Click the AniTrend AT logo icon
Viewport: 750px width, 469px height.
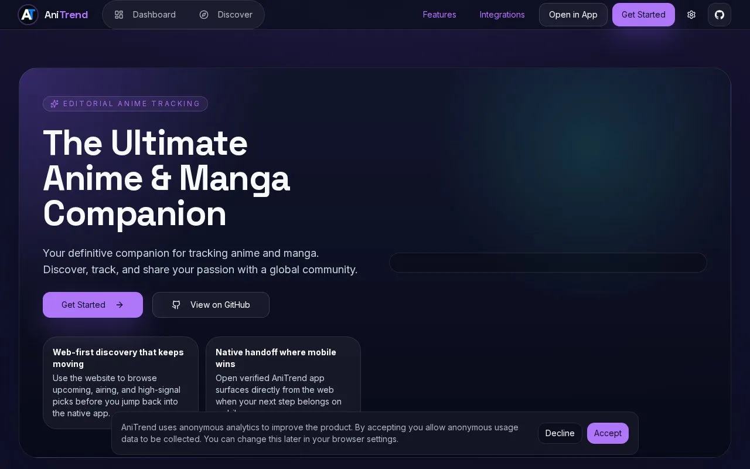(28, 15)
